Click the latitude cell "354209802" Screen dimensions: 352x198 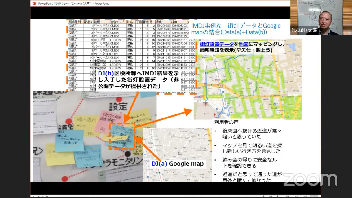coord(163,26)
